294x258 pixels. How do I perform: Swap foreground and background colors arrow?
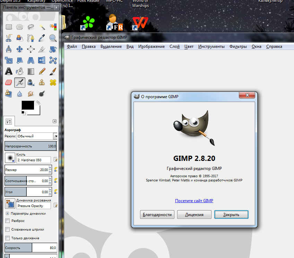click(38, 103)
